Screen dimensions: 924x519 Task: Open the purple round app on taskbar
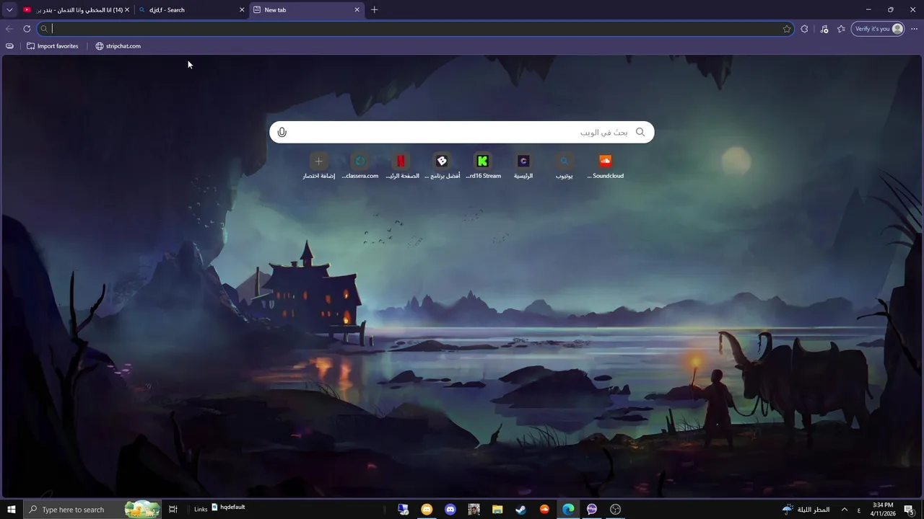(592, 510)
